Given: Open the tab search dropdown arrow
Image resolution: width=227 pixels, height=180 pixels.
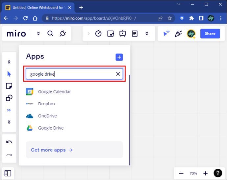Looking at the screenshot, I should [x=179, y=4].
